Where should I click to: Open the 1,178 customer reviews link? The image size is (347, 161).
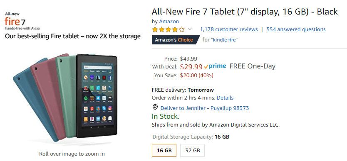229,29
